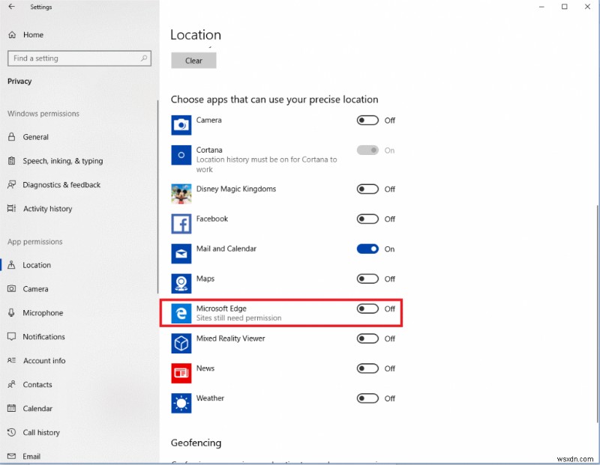Go back using the back arrow

[x=12, y=7]
